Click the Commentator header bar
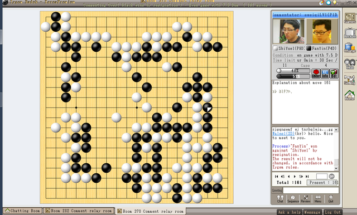 305,15
